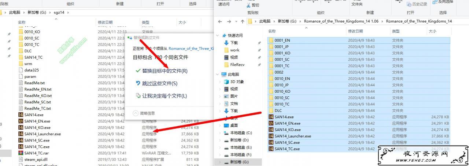This screenshot has height=166, width=469.
Task: Open recent locations dropdown in right window
Action: [x=236, y=22]
